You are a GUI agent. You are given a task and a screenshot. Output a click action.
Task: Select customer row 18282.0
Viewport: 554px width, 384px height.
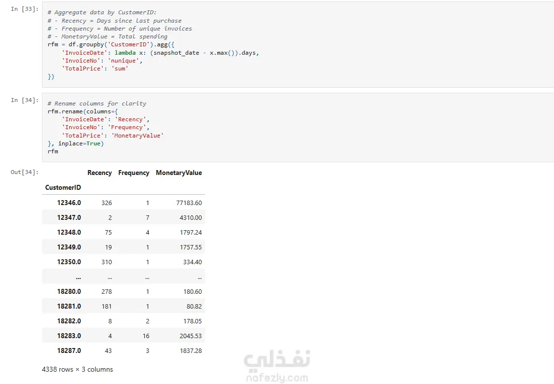click(123, 321)
